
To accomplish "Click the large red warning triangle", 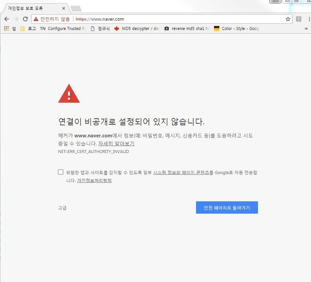I will 69,93.
